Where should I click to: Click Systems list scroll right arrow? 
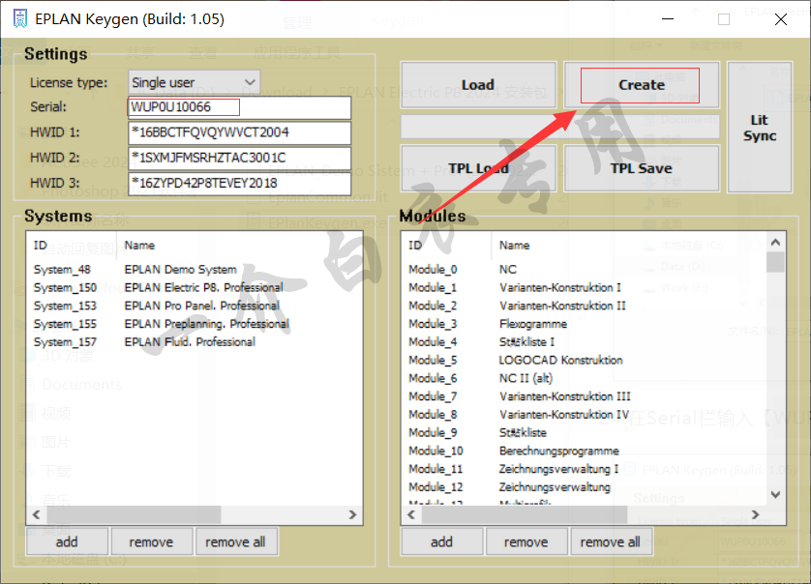pos(352,514)
